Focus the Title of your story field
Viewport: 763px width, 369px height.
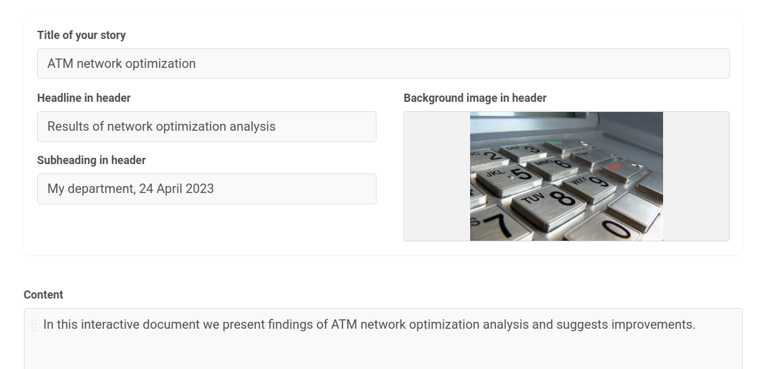pyautogui.click(x=383, y=63)
